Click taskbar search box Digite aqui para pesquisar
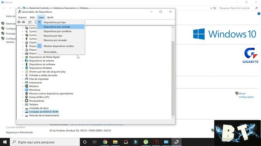The image size is (261, 146). click(x=45, y=142)
